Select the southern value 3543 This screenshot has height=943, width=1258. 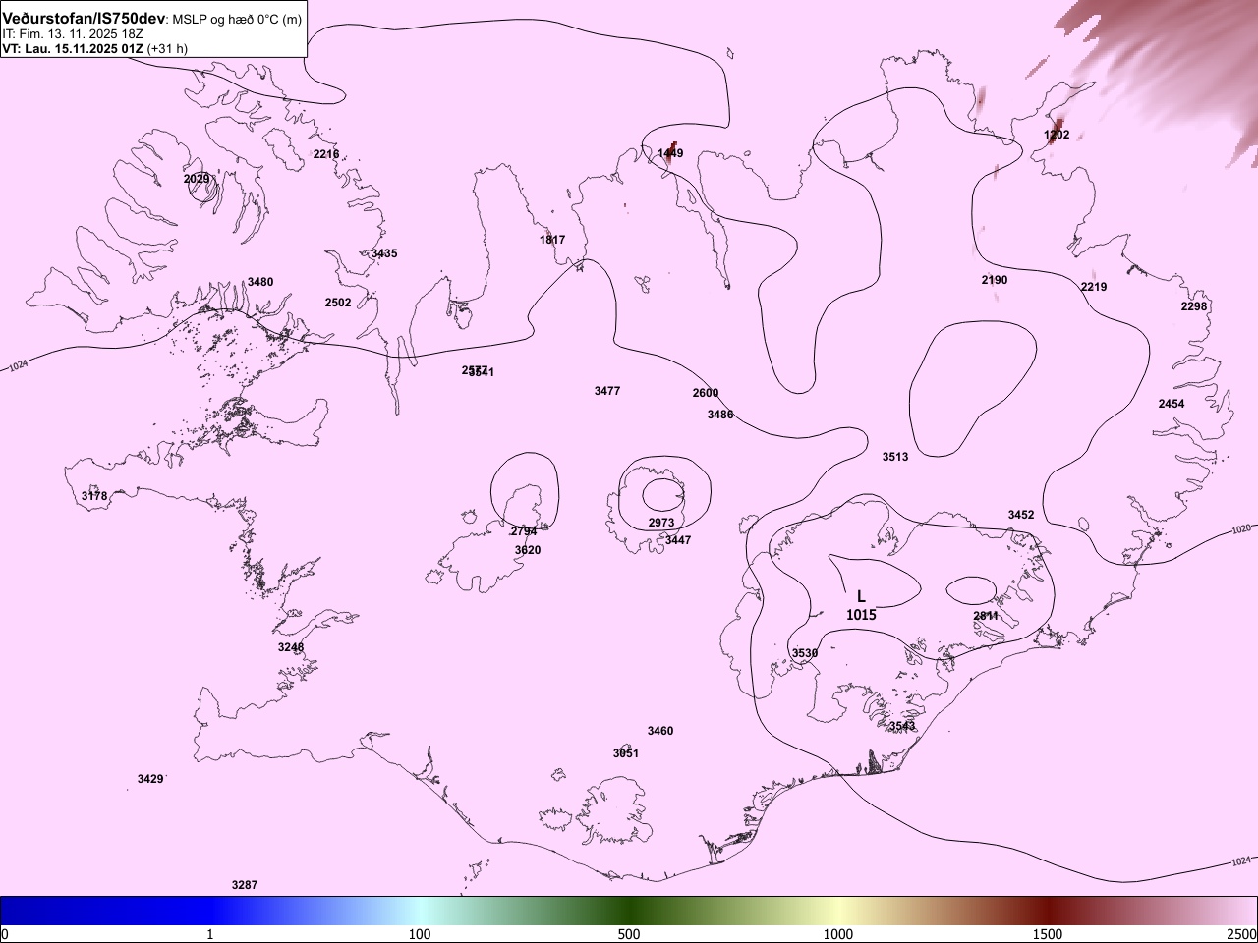(x=902, y=726)
